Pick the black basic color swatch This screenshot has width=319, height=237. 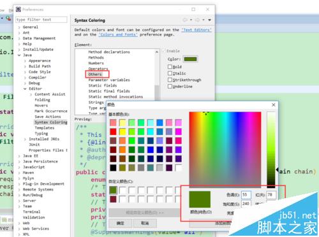[113, 168]
